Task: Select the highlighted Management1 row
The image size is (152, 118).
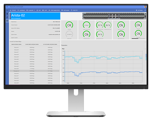Action: [35, 71]
